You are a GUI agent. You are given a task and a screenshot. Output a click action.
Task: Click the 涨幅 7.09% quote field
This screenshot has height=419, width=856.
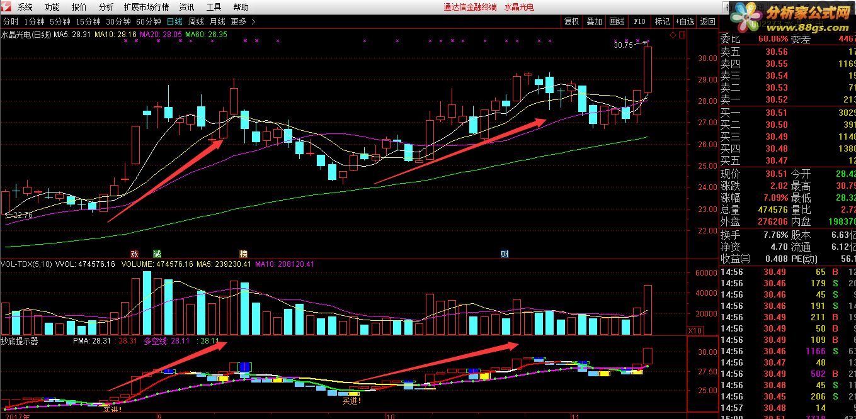pyautogui.click(x=754, y=198)
